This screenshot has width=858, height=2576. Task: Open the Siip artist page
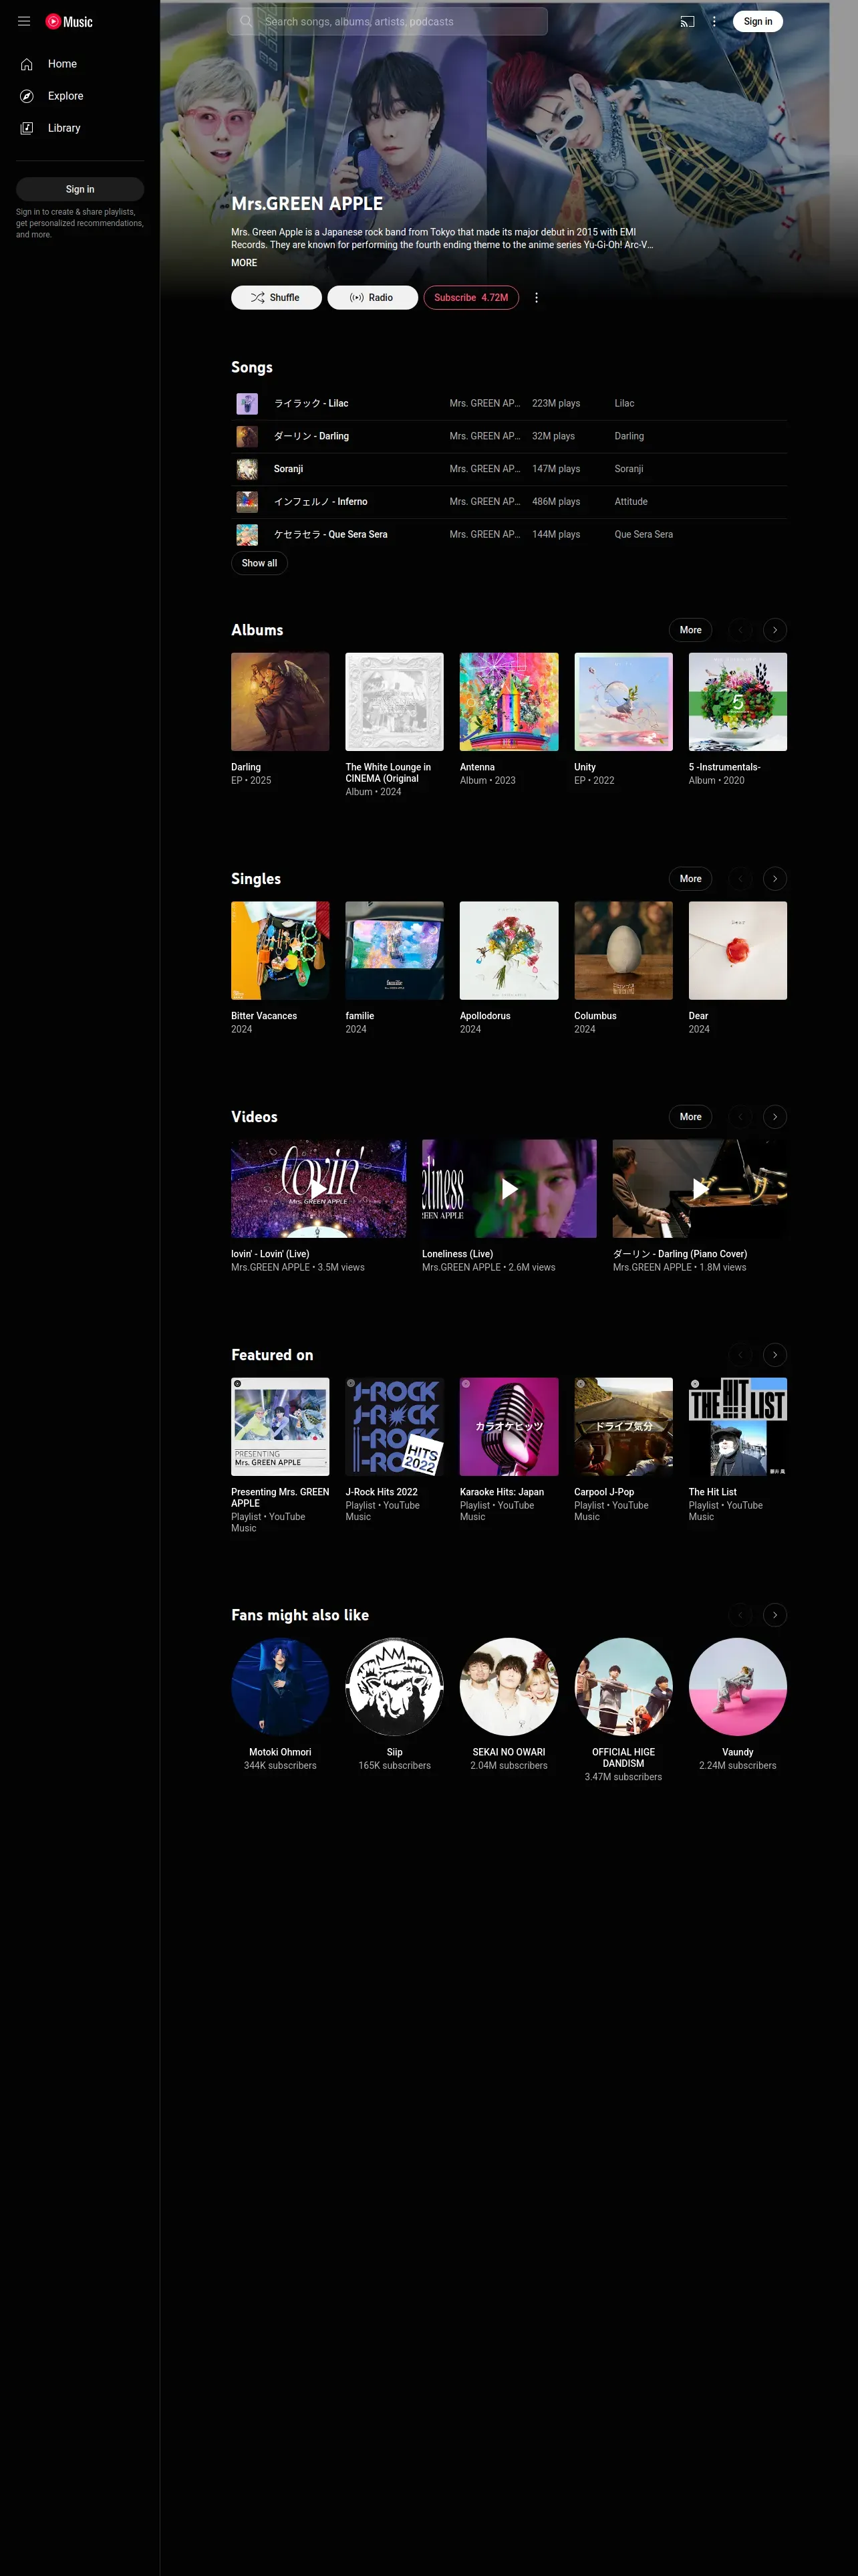coord(394,1687)
